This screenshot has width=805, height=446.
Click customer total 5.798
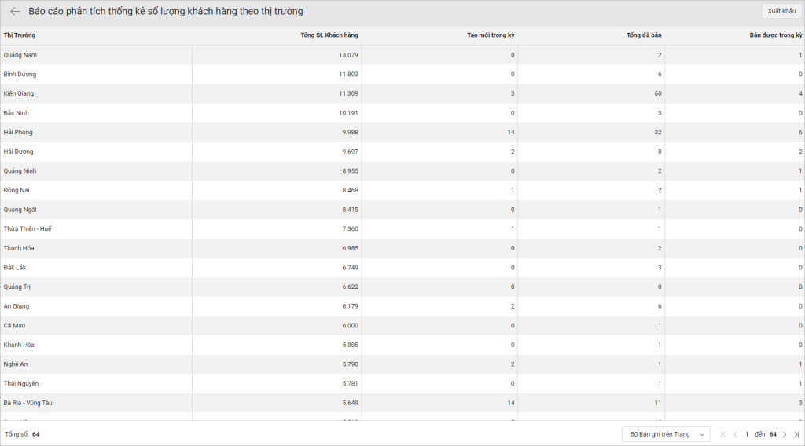(350, 364)
